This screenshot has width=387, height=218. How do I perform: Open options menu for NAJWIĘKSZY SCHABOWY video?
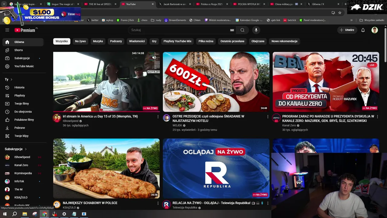[x=158, y=203]
